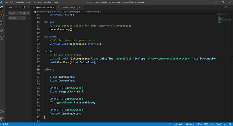233x126 pixels.
Task: Click the Collapse All search results icon
Action: point(28,7)
